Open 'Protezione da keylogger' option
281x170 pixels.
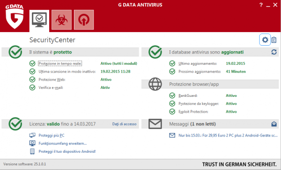[x=199, y=103]
